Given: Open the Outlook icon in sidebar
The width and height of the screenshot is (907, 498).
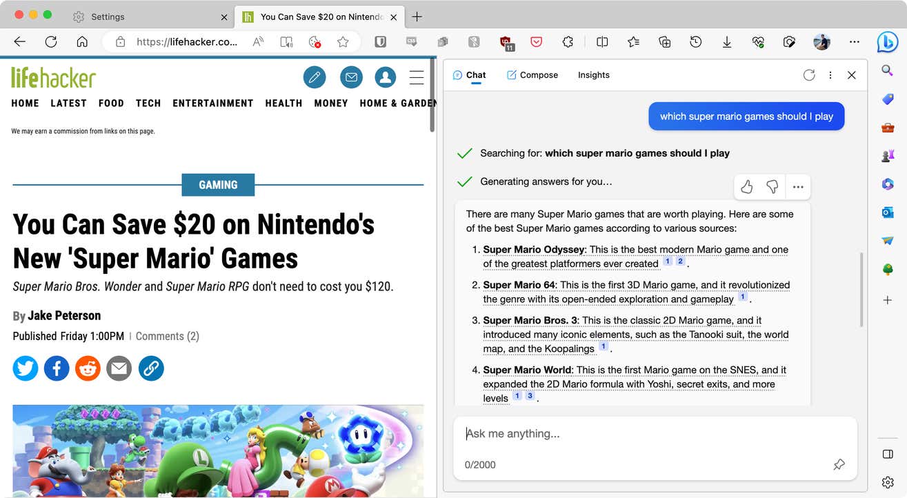Looking at the screenshot, I should pos(888,212).
